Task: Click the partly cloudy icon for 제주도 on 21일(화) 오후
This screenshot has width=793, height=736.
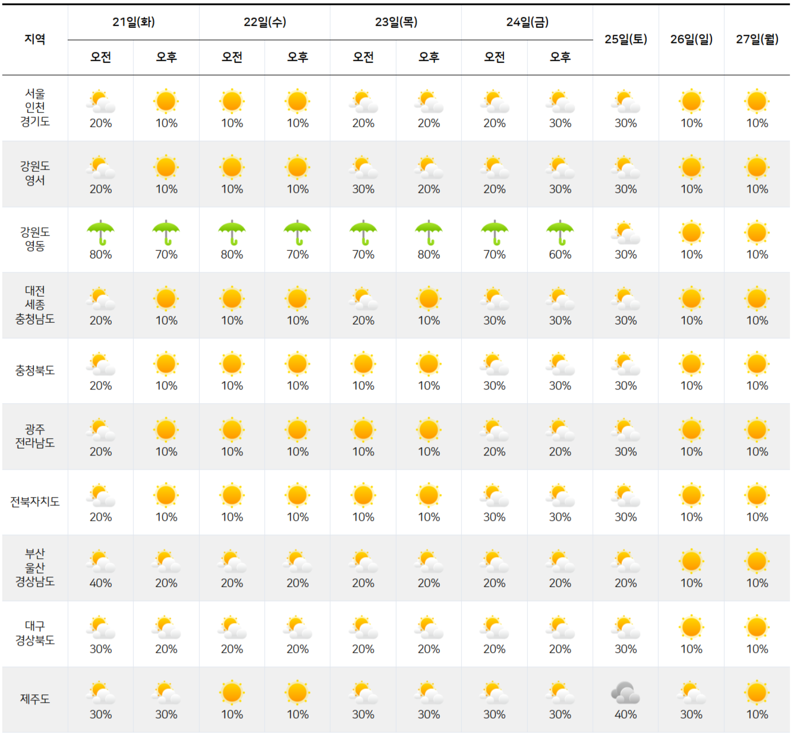Action: point(166,693)
